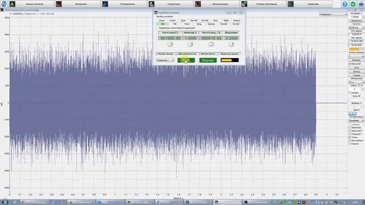Select the Файл signal tab
Viewport: 365px width, 205px height.
pyautogui.click(x=226, y=20)
